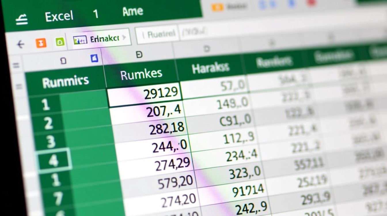Click into the Ruaiirel input box

(157, 35)
